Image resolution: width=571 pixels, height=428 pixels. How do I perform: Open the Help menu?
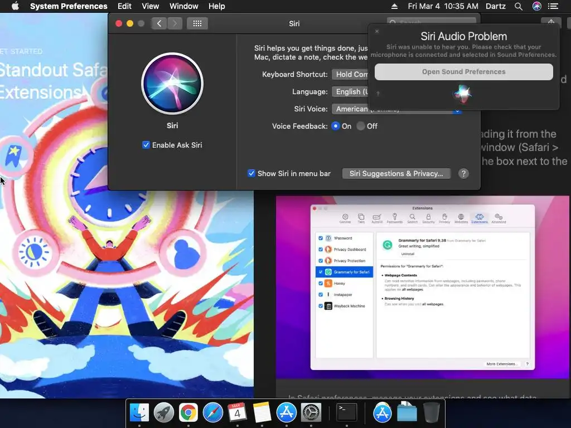pyautogui.click(x=217, y=6)
